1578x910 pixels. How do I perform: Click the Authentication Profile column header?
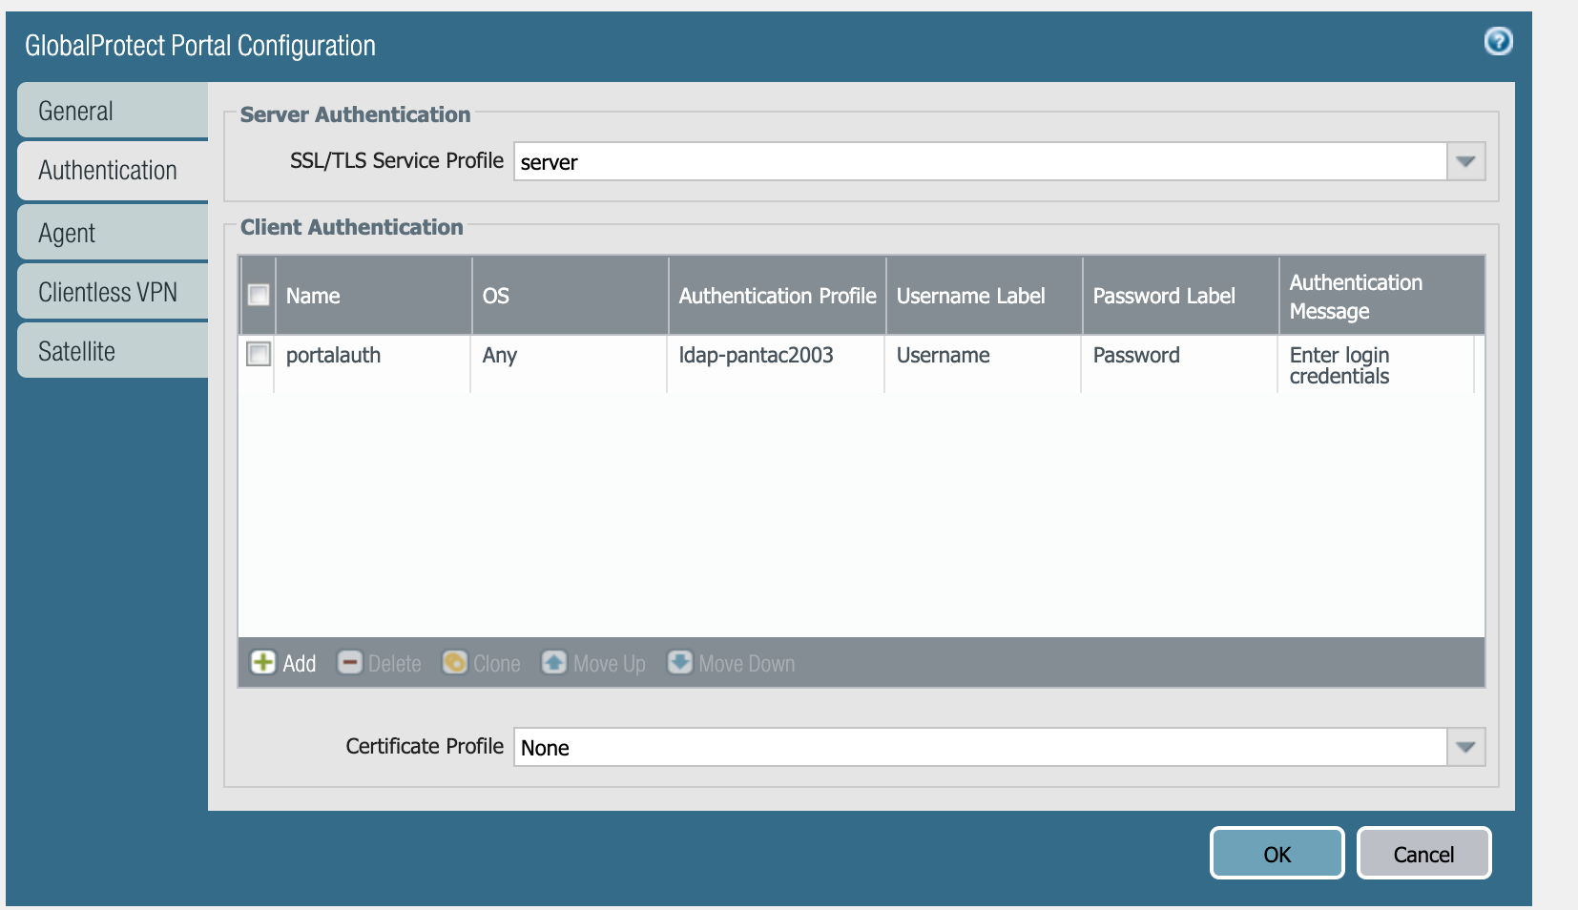[x=777, y=297]
